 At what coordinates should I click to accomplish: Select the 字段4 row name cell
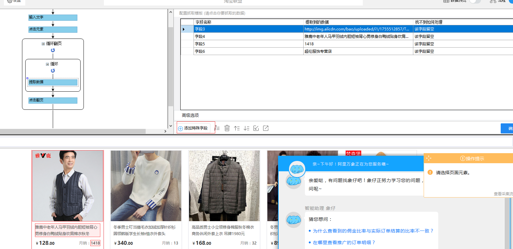click(x=248, y=37)
